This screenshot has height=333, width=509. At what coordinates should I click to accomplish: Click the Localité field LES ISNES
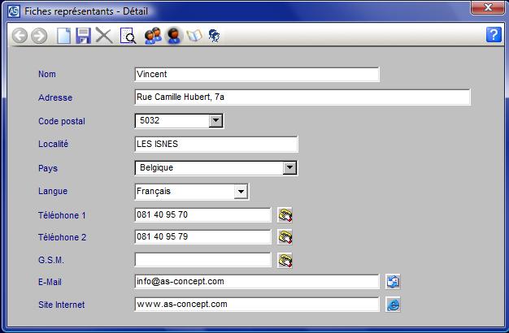[216, 144]
